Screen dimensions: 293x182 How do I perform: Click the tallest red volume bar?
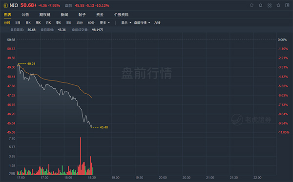tap(81, 156)
